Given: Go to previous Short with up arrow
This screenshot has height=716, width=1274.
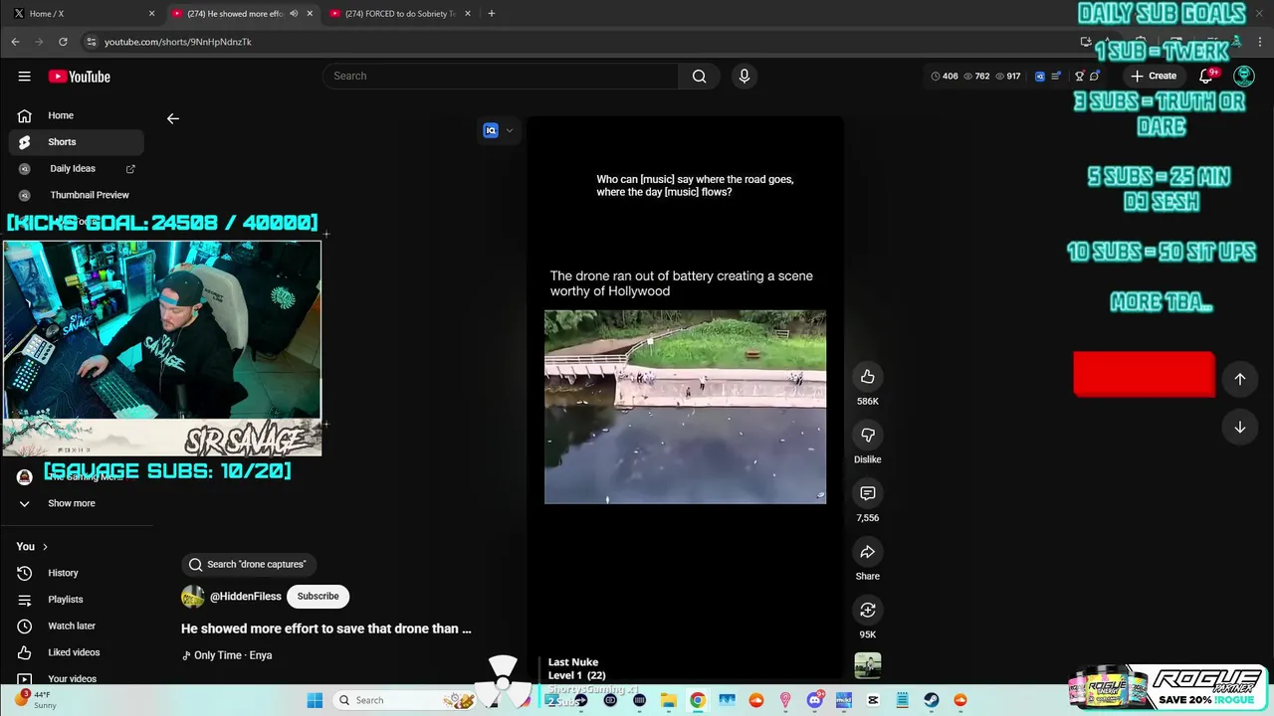Looking at the screenshot, I should tap(1239, 378).
